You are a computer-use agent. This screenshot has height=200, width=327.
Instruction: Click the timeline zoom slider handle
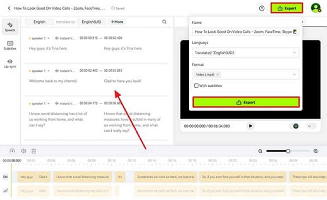pyautogui.click(x=288, y=150)
